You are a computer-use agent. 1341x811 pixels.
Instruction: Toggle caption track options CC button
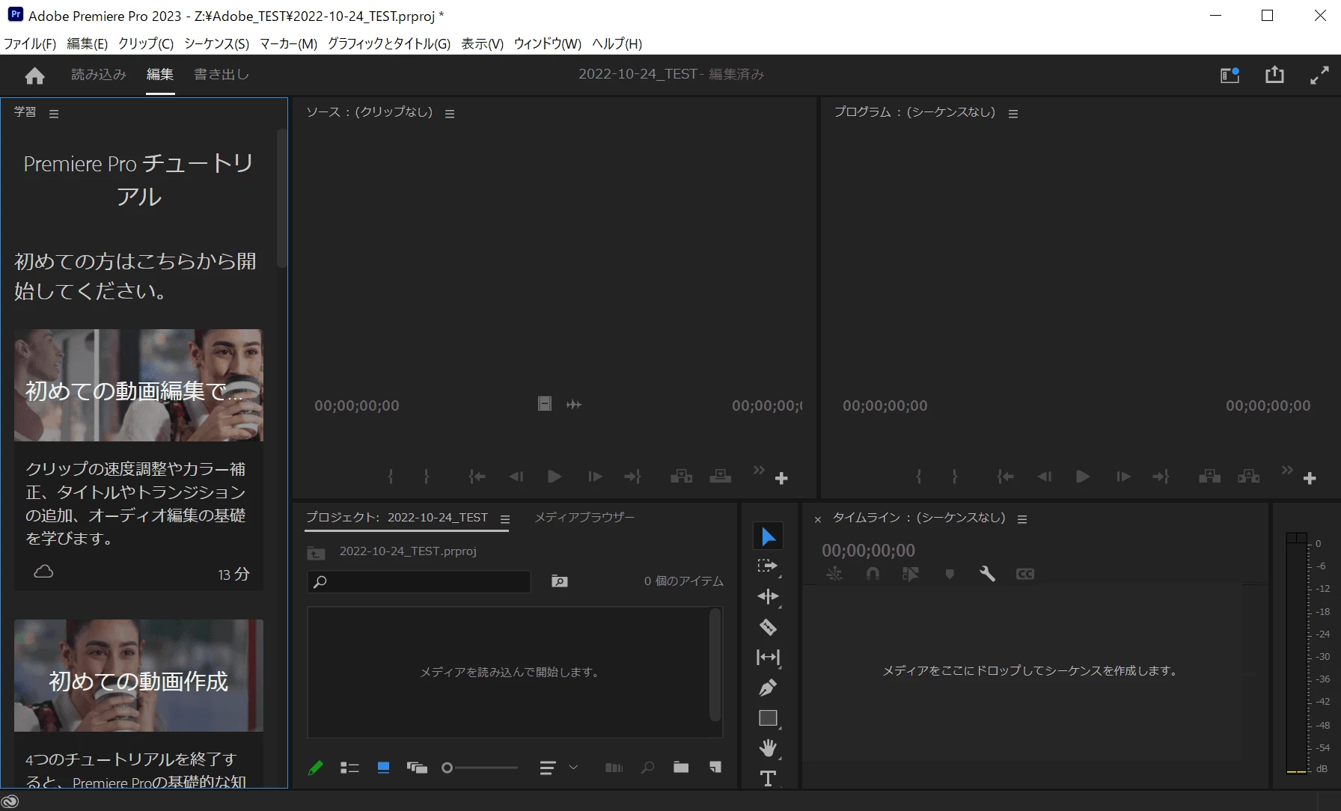click(1025, 574)
